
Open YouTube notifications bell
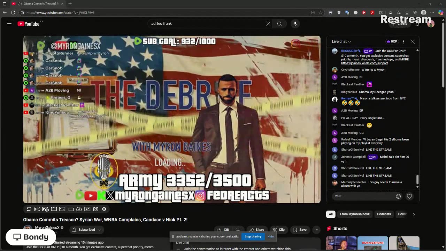[x=417, y=24]
